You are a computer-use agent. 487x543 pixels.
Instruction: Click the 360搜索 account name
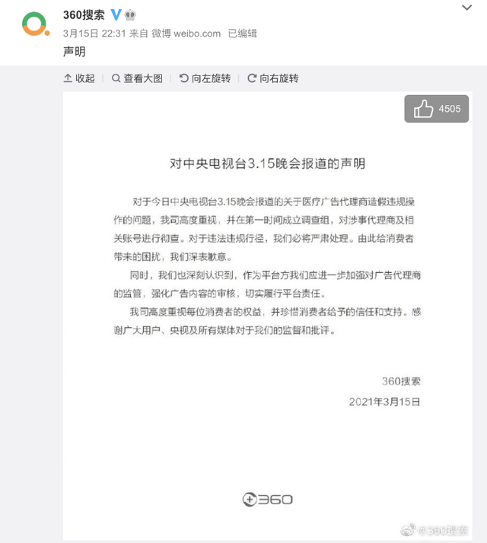click(84, 15)
